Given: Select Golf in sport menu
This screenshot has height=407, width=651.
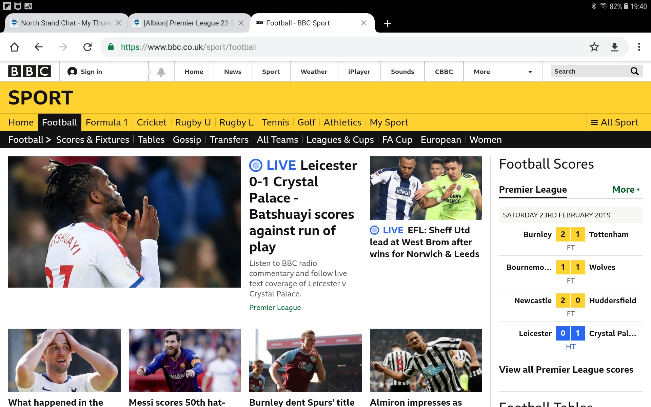Looking at the screenshot, I should tap(306, 122).
